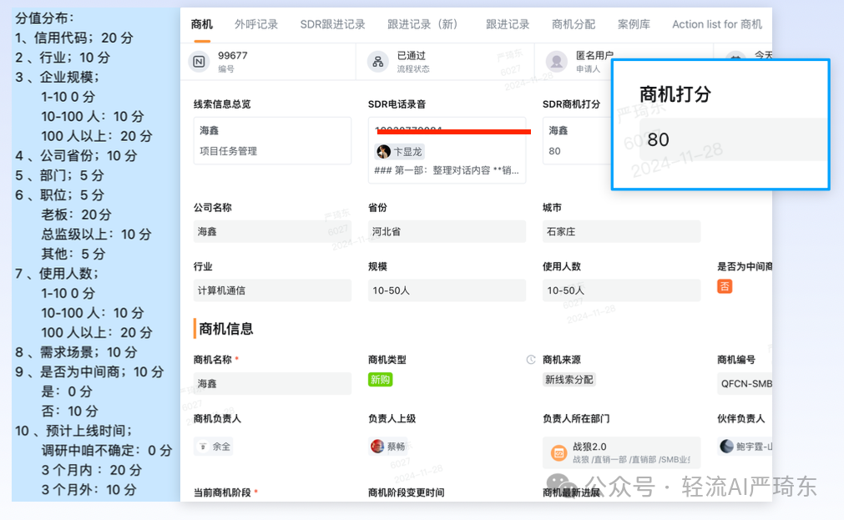Image resolution: width=844 pixels, height=520 pixels.
Task: Click 卞显龙 avatar in SDR电话录音
Action: (383, 152)
